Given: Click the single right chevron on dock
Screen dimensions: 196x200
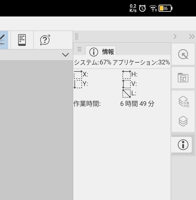Looking at the screenshot, I should pyautogui.click(x=175, y=36).
